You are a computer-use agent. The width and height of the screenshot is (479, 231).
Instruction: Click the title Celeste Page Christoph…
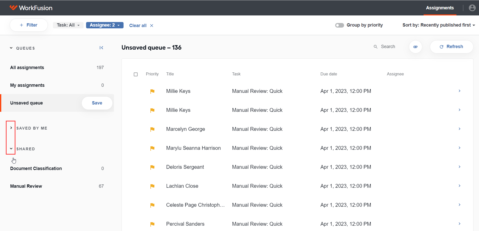195,205
